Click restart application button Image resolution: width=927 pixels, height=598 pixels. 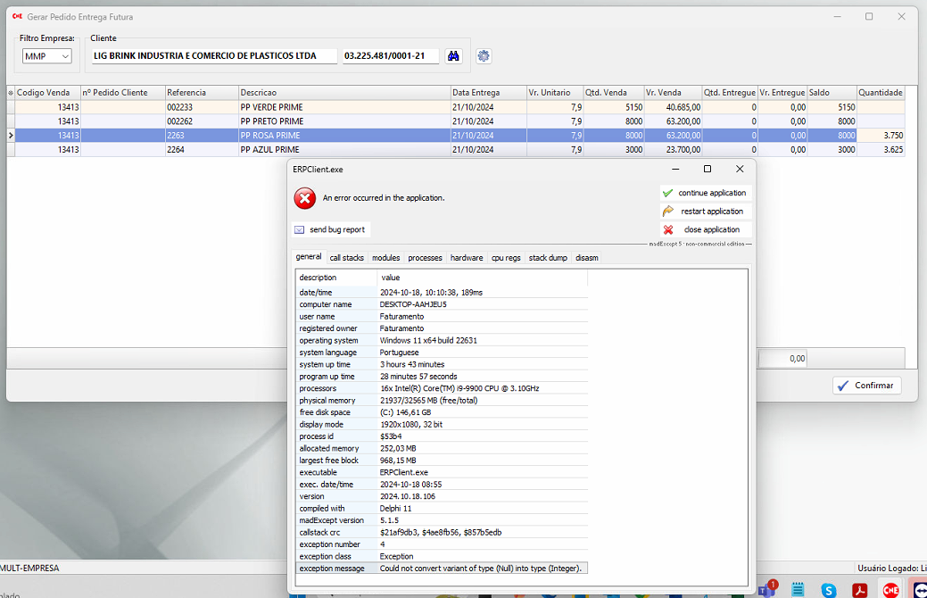(704, 212)
